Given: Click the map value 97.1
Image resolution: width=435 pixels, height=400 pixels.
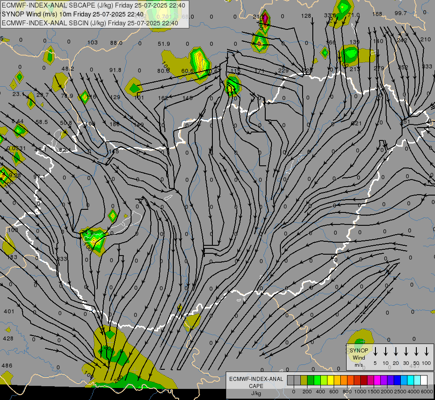Looking at the screenshot, I should [x=39, y=177].
